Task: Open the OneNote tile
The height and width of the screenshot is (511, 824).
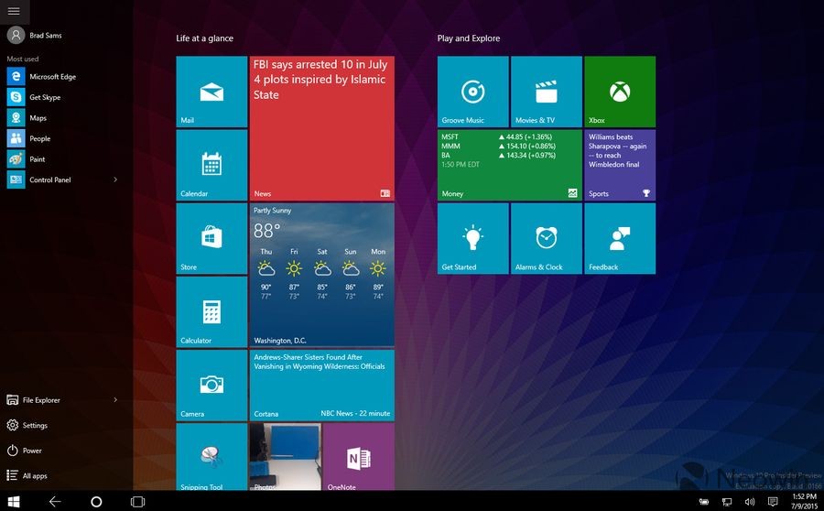Action: click(x=359, y=457)
